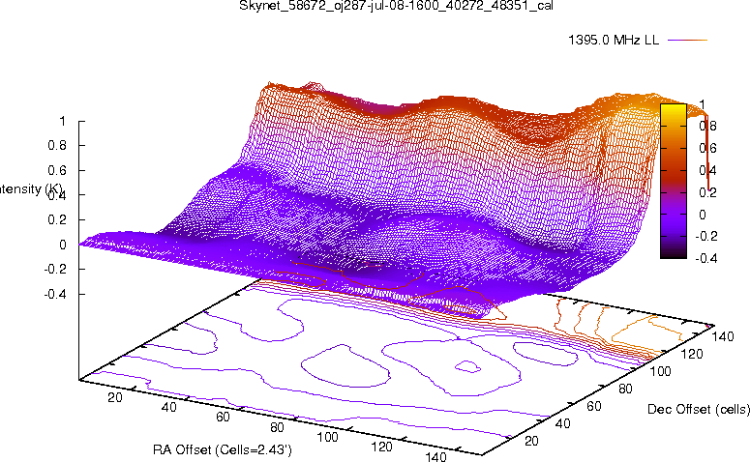
Task: Click tick label -0.2 on the intensity axis
Action: point(55,270)
